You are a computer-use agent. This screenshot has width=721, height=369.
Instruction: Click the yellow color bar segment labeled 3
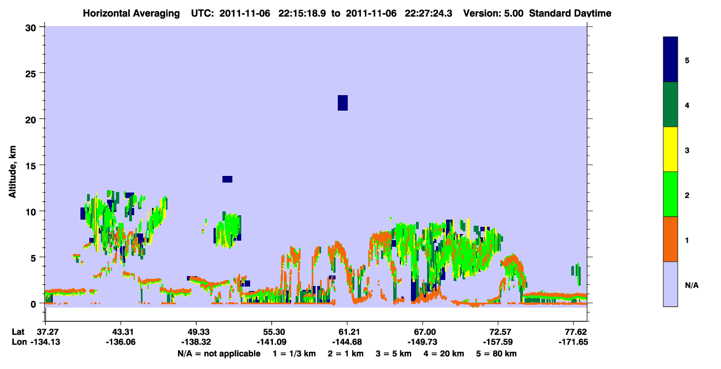pyautogui.click(x=670, y=149)
